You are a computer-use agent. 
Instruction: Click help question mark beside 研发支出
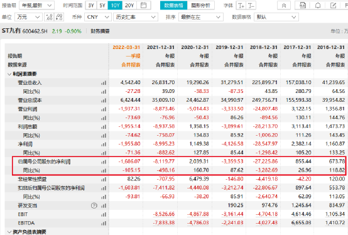[94, 205]
